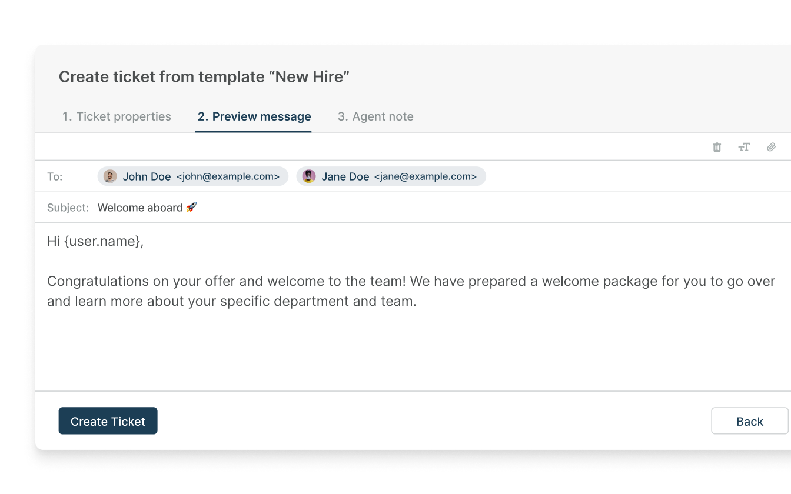
Task: Select the Preview message tab
Action: (254, 116)
